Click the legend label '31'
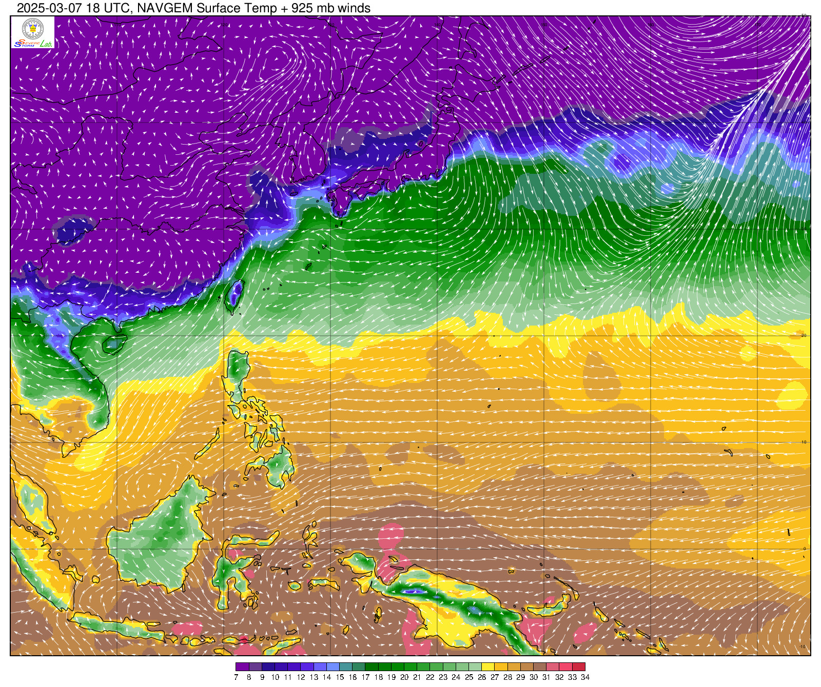This screenshot has width=821, height=687. [546, 677]
